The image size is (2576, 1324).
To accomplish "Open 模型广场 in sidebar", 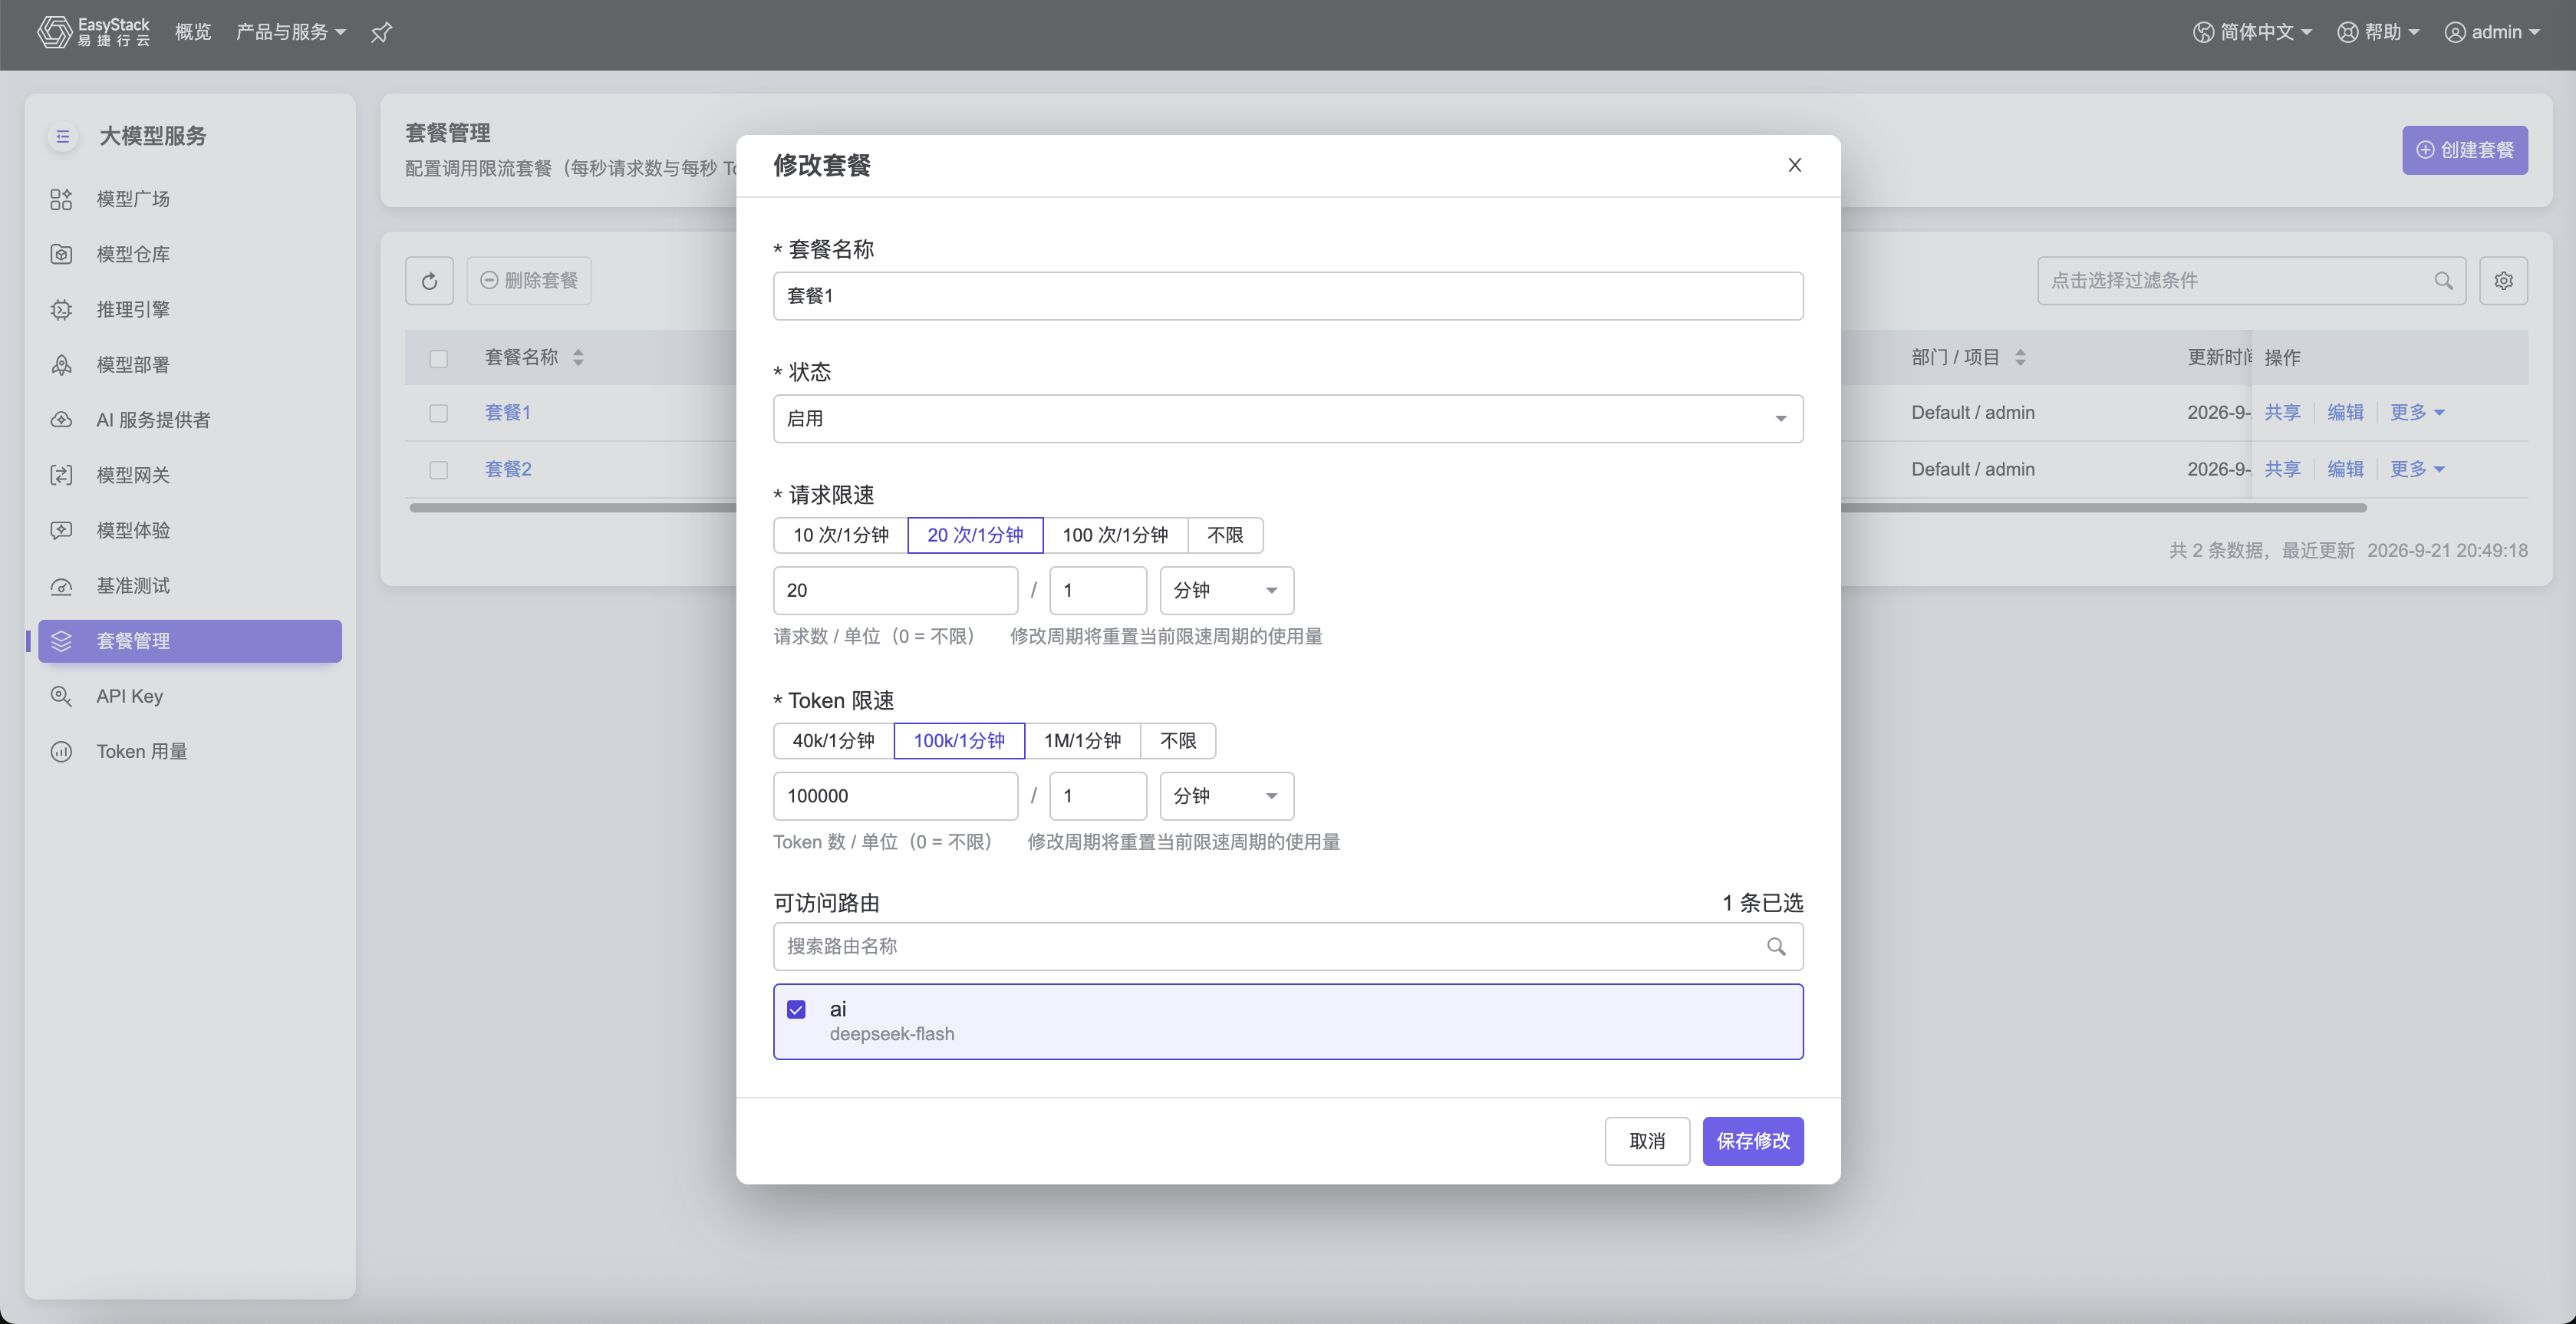I will click(190, 199).
